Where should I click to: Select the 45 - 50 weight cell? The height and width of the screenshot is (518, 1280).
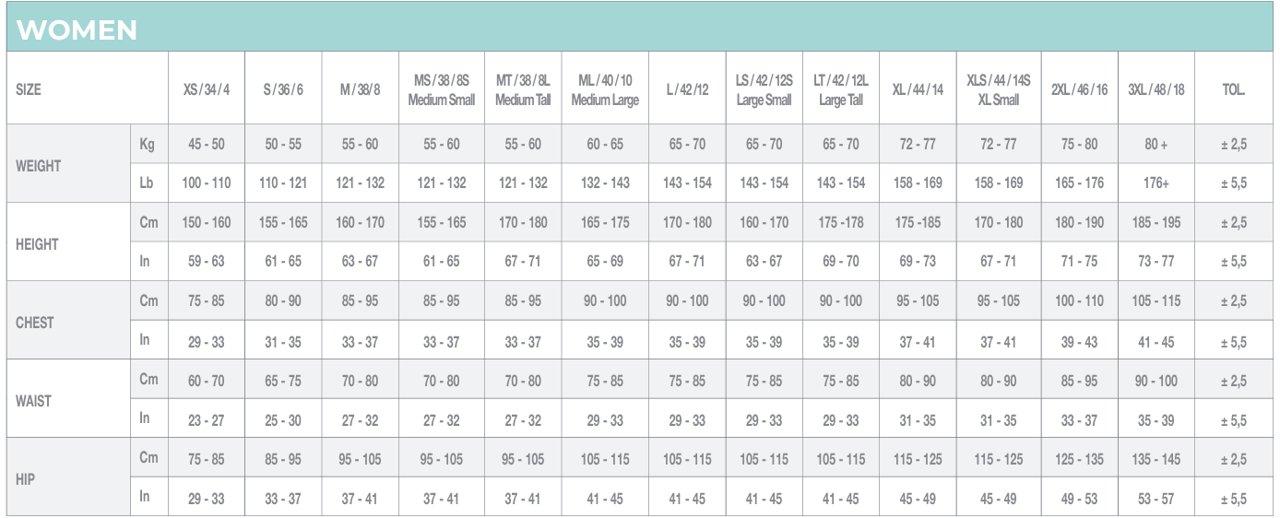206,145
